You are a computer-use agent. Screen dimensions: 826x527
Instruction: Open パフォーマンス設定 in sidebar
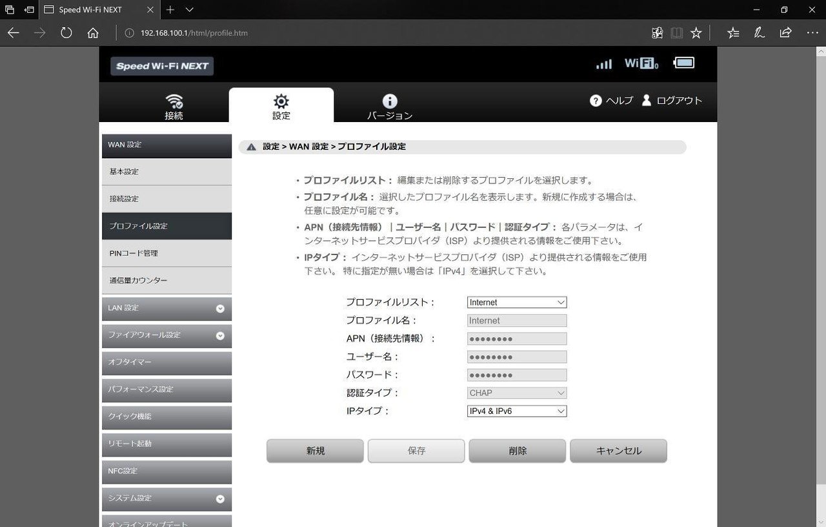coord(166,389)
